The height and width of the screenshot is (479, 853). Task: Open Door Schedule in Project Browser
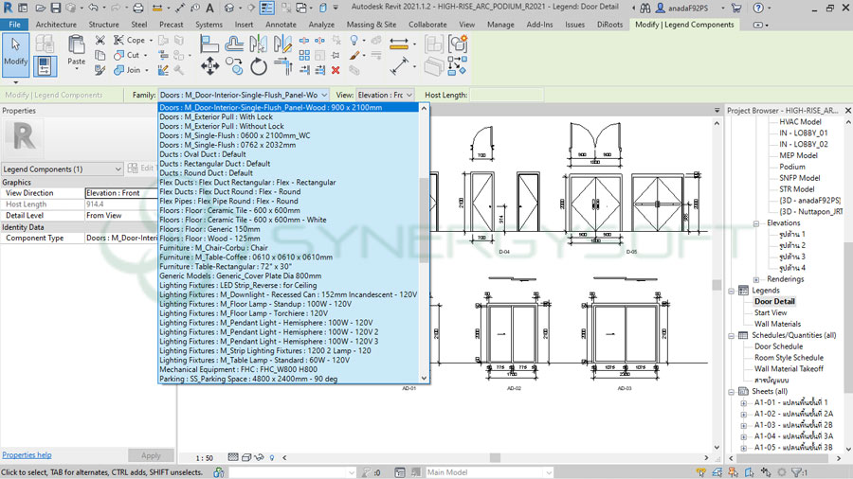pyautogui.click(x=778, y=346)
